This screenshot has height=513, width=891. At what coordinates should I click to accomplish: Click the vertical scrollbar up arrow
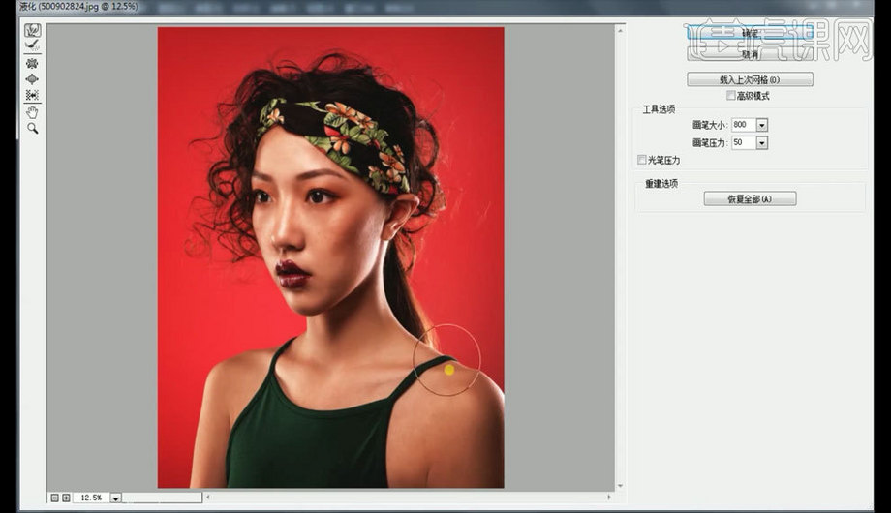point(620,30)
